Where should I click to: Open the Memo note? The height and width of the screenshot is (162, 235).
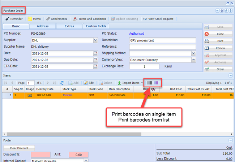[x=35, y=19]
